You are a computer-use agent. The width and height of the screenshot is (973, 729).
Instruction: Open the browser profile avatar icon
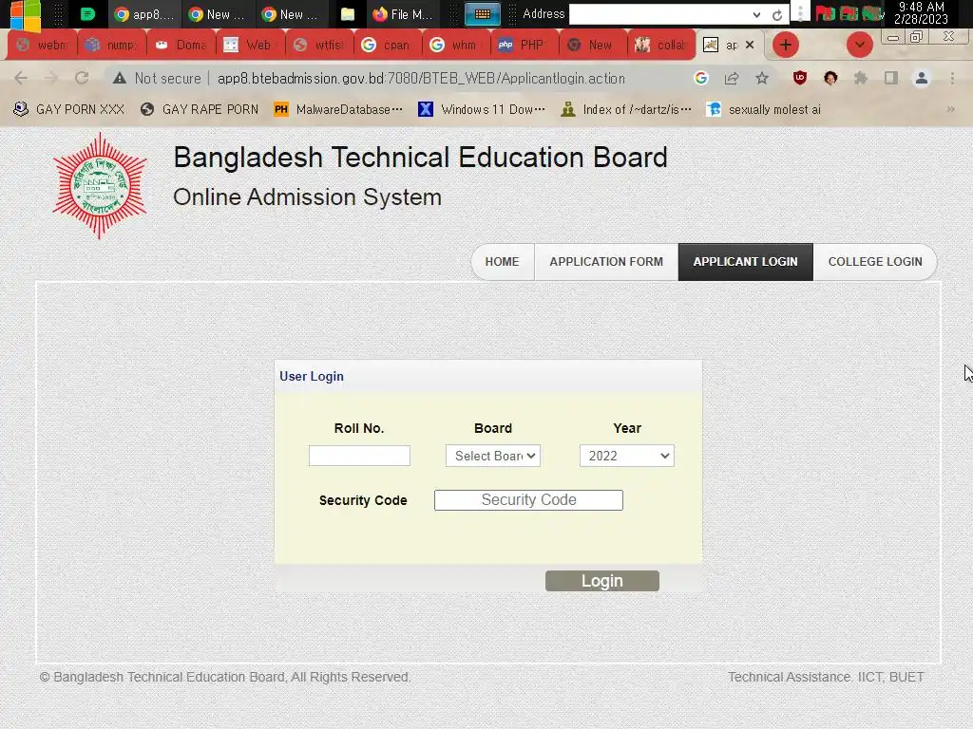tap(922, 78)
